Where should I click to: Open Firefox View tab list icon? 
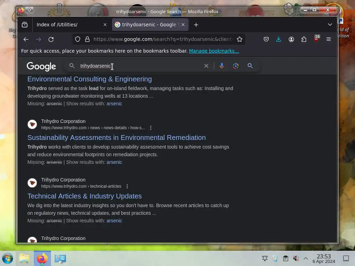(25, 25)
